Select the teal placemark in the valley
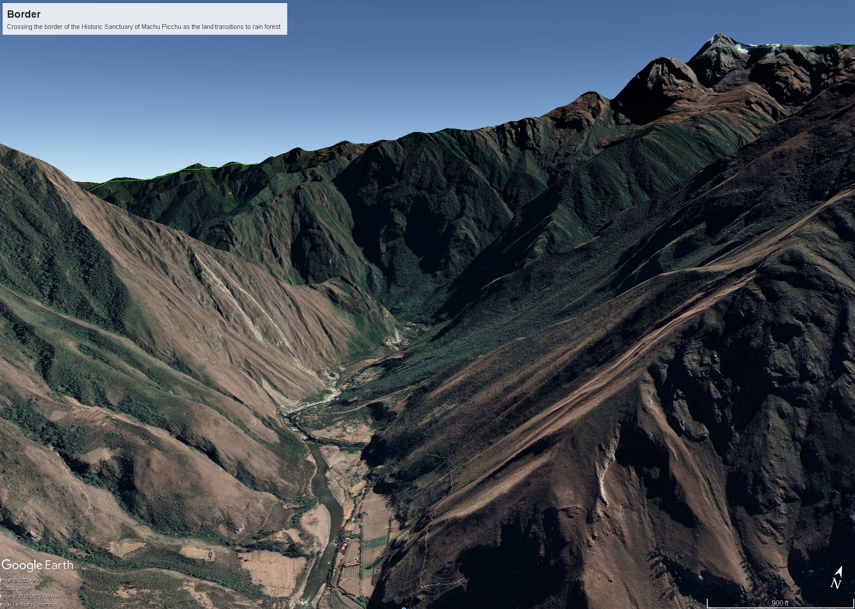Viewport: 855px width, 609px height. click(365, 374)
